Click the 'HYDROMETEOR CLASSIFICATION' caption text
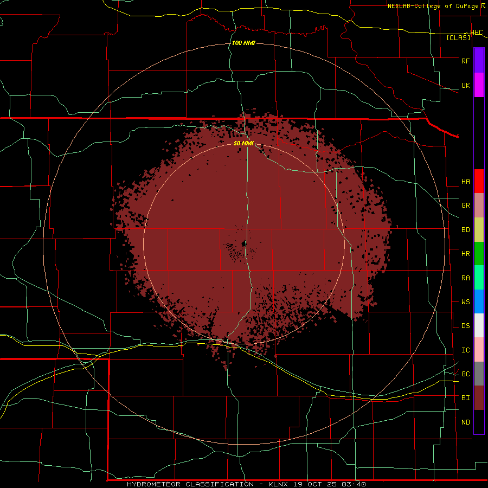Screen dimensions: 488x488 pyautogui.click(x=190, y=484)
